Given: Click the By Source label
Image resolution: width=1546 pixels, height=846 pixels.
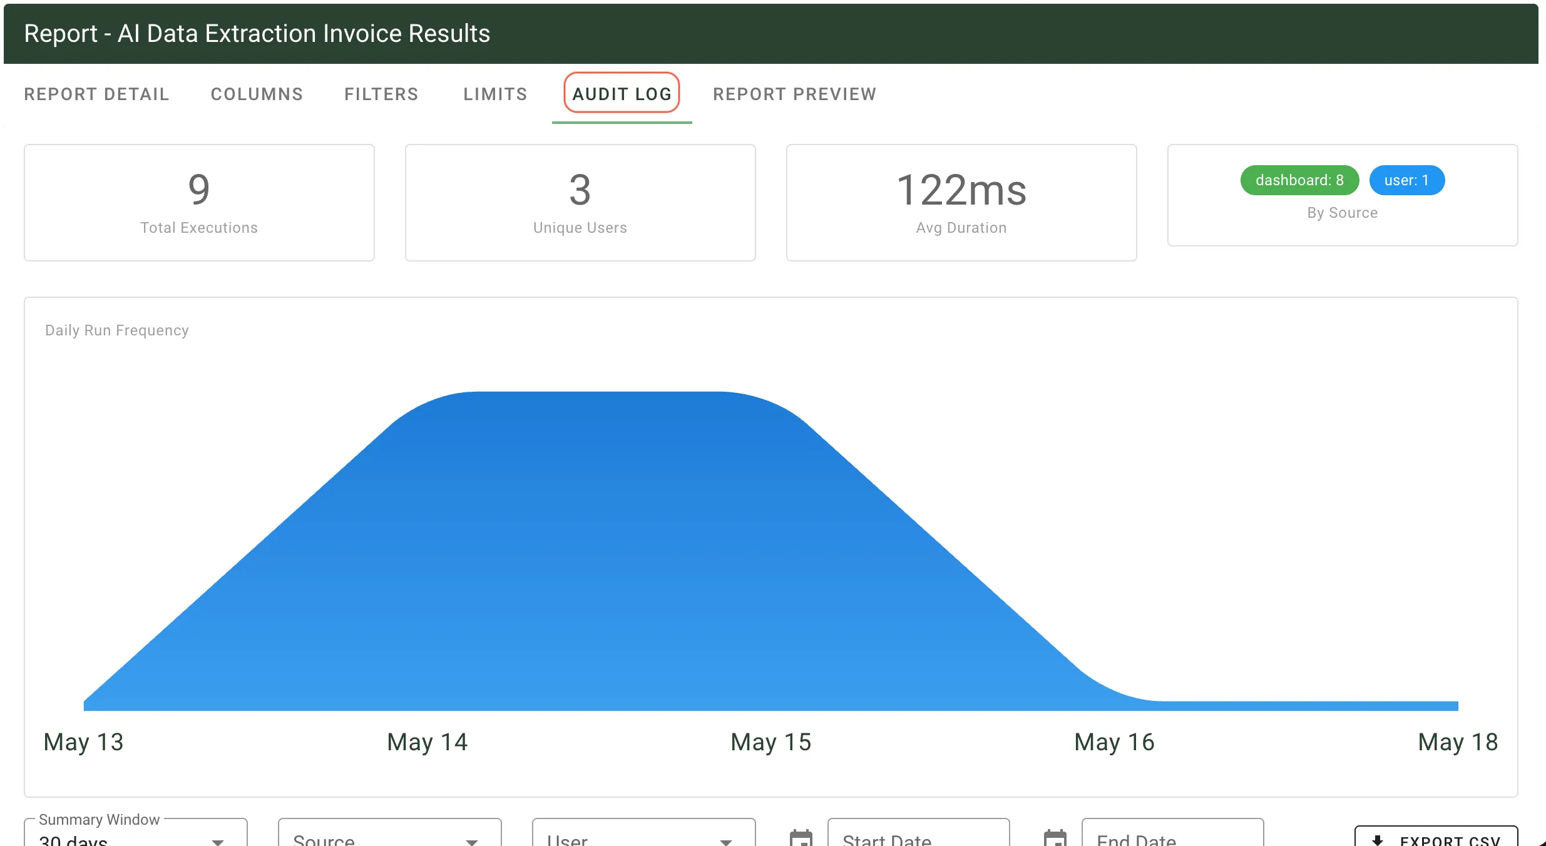Looking at the screenshot, I should [x=1343, y=213].
